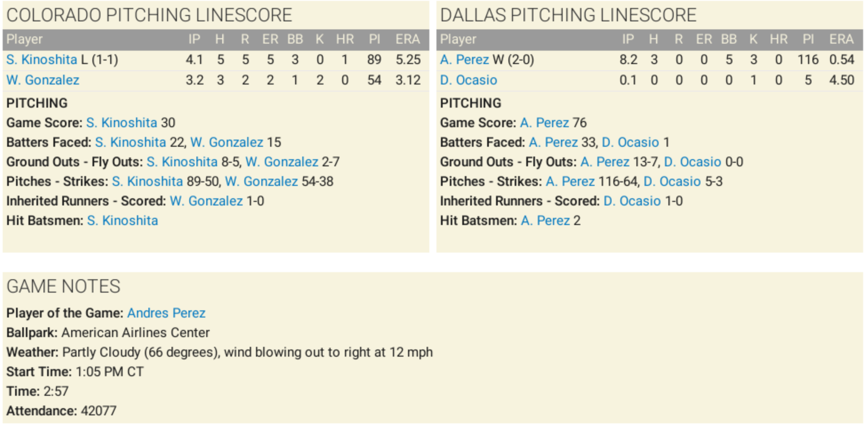Select W. Gonzalez link on Batters Faced line
864x426 pixels.
point(227,142)
